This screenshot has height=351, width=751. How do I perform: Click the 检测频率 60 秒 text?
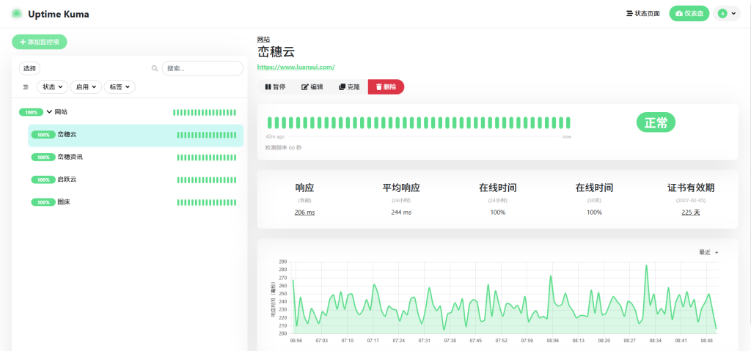coord(284,147)
